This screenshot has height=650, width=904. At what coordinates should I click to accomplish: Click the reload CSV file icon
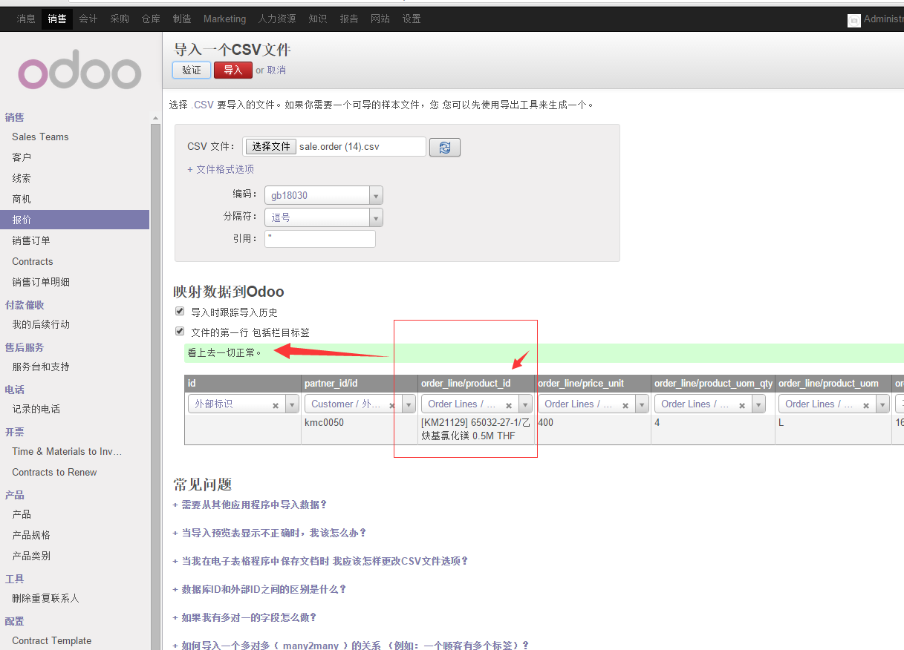tap(444, 147)
